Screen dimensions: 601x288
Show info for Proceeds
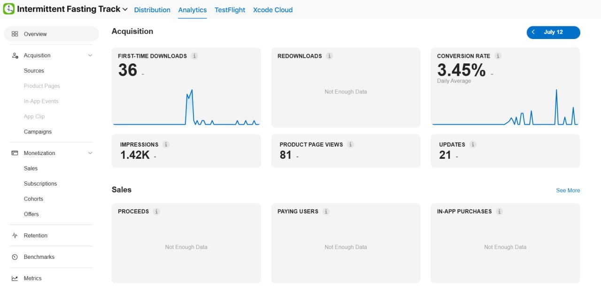157,211
